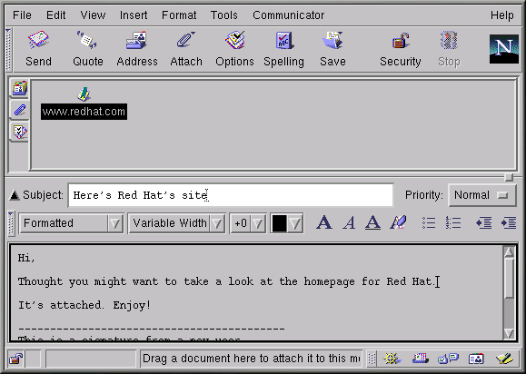Switch to the attachments paperclip side tab

20,110
